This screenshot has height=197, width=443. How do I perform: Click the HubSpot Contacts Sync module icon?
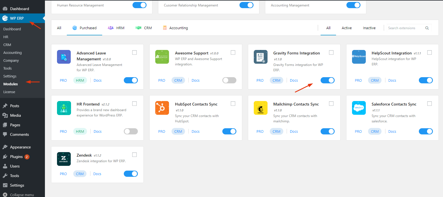(162, 108)
